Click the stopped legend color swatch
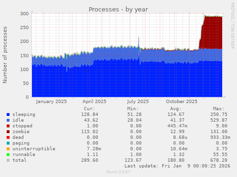The width and height of the screenshot is (237, 177). tap(8, 126)
